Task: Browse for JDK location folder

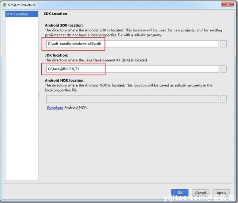Action: tap(223, 69)
